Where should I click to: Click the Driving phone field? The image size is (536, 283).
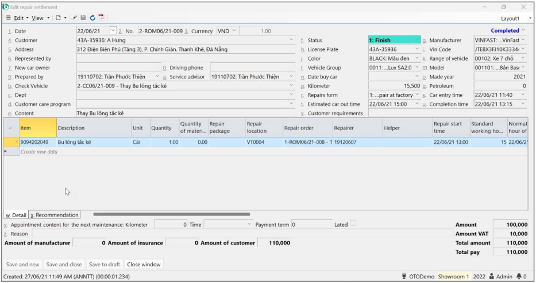tap(252, 68)
